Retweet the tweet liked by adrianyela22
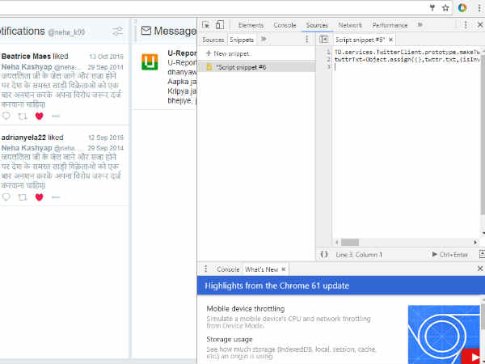Image resolution: width=485 pixels, height=364 pixels. (x=23, y=197)
